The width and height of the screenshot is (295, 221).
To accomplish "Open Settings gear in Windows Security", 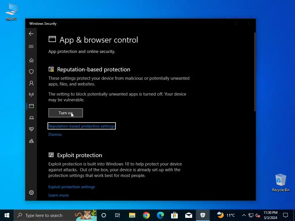I will click(31, 193).
